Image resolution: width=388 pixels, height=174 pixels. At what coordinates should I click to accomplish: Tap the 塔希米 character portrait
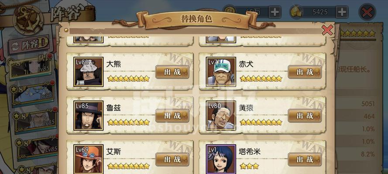pyautogui.click(x=221, y=159)
